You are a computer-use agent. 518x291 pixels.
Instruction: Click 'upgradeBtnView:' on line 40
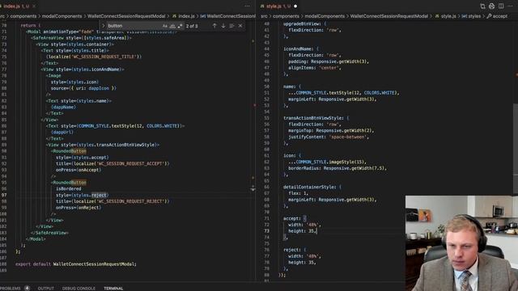[302, 23]
